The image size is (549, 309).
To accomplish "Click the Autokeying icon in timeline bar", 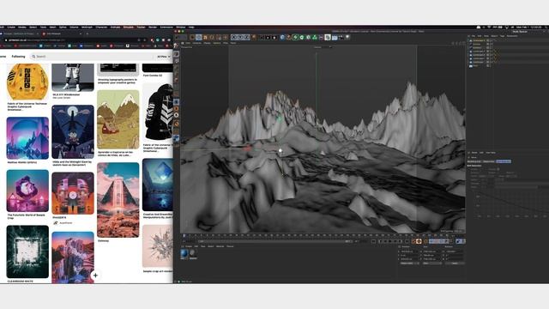I will coord(419,241).
